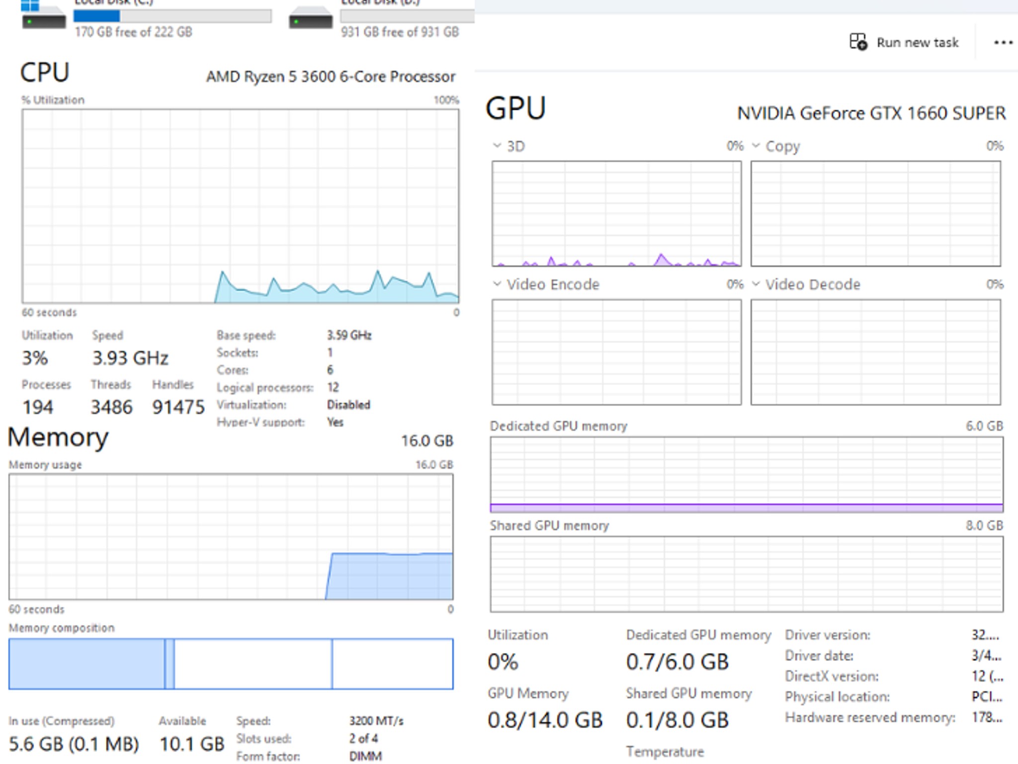This screenshot has height=764, width=1018.
Task: Click the Logical processors value 12
Action: [333, 387]
